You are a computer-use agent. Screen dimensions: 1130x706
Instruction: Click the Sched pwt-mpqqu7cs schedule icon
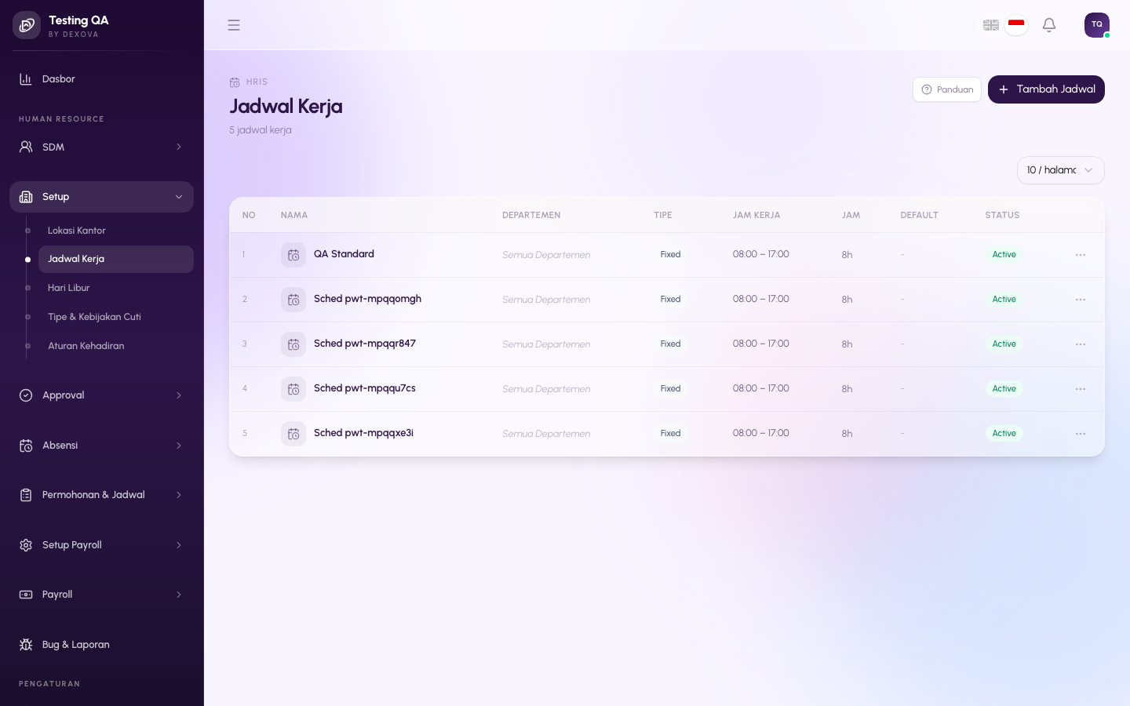pos(293,389)
